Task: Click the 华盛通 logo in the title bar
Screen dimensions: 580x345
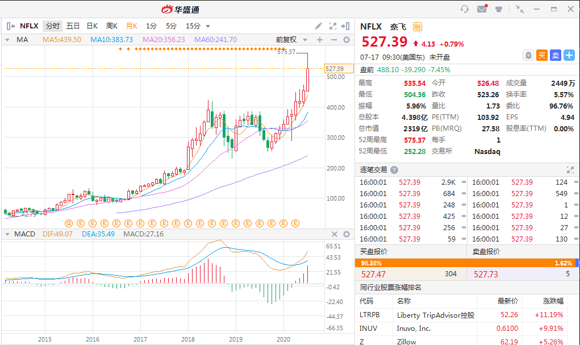Action: 181,9
